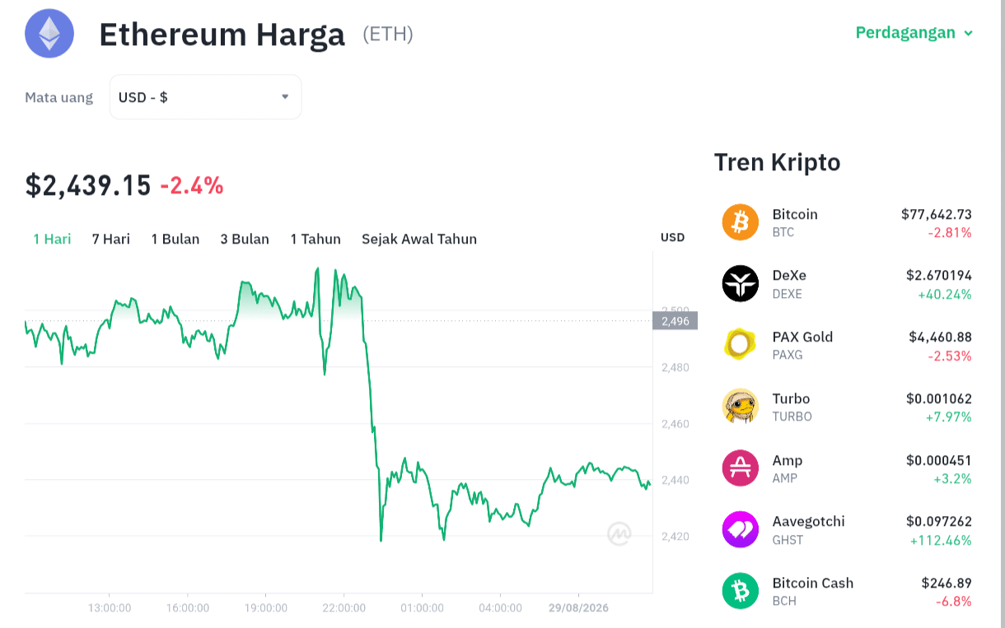The width and height of the screenshot is (1005, 628).
Task: Select the DeXe token icon
Action: (740, 284)
